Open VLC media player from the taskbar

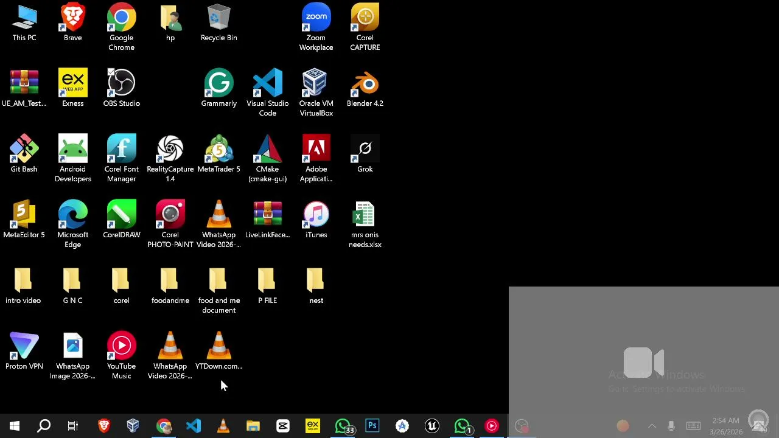click(x=223, y=426)
